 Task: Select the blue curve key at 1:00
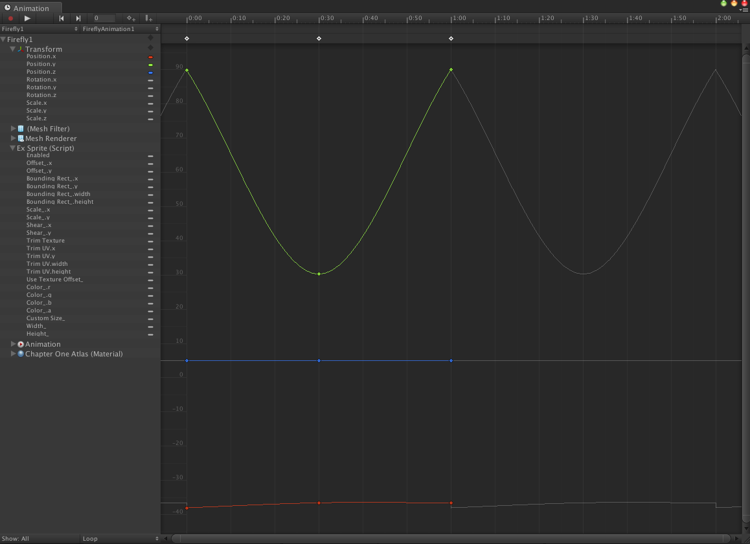pyautogui.click(x=451, y=360)
